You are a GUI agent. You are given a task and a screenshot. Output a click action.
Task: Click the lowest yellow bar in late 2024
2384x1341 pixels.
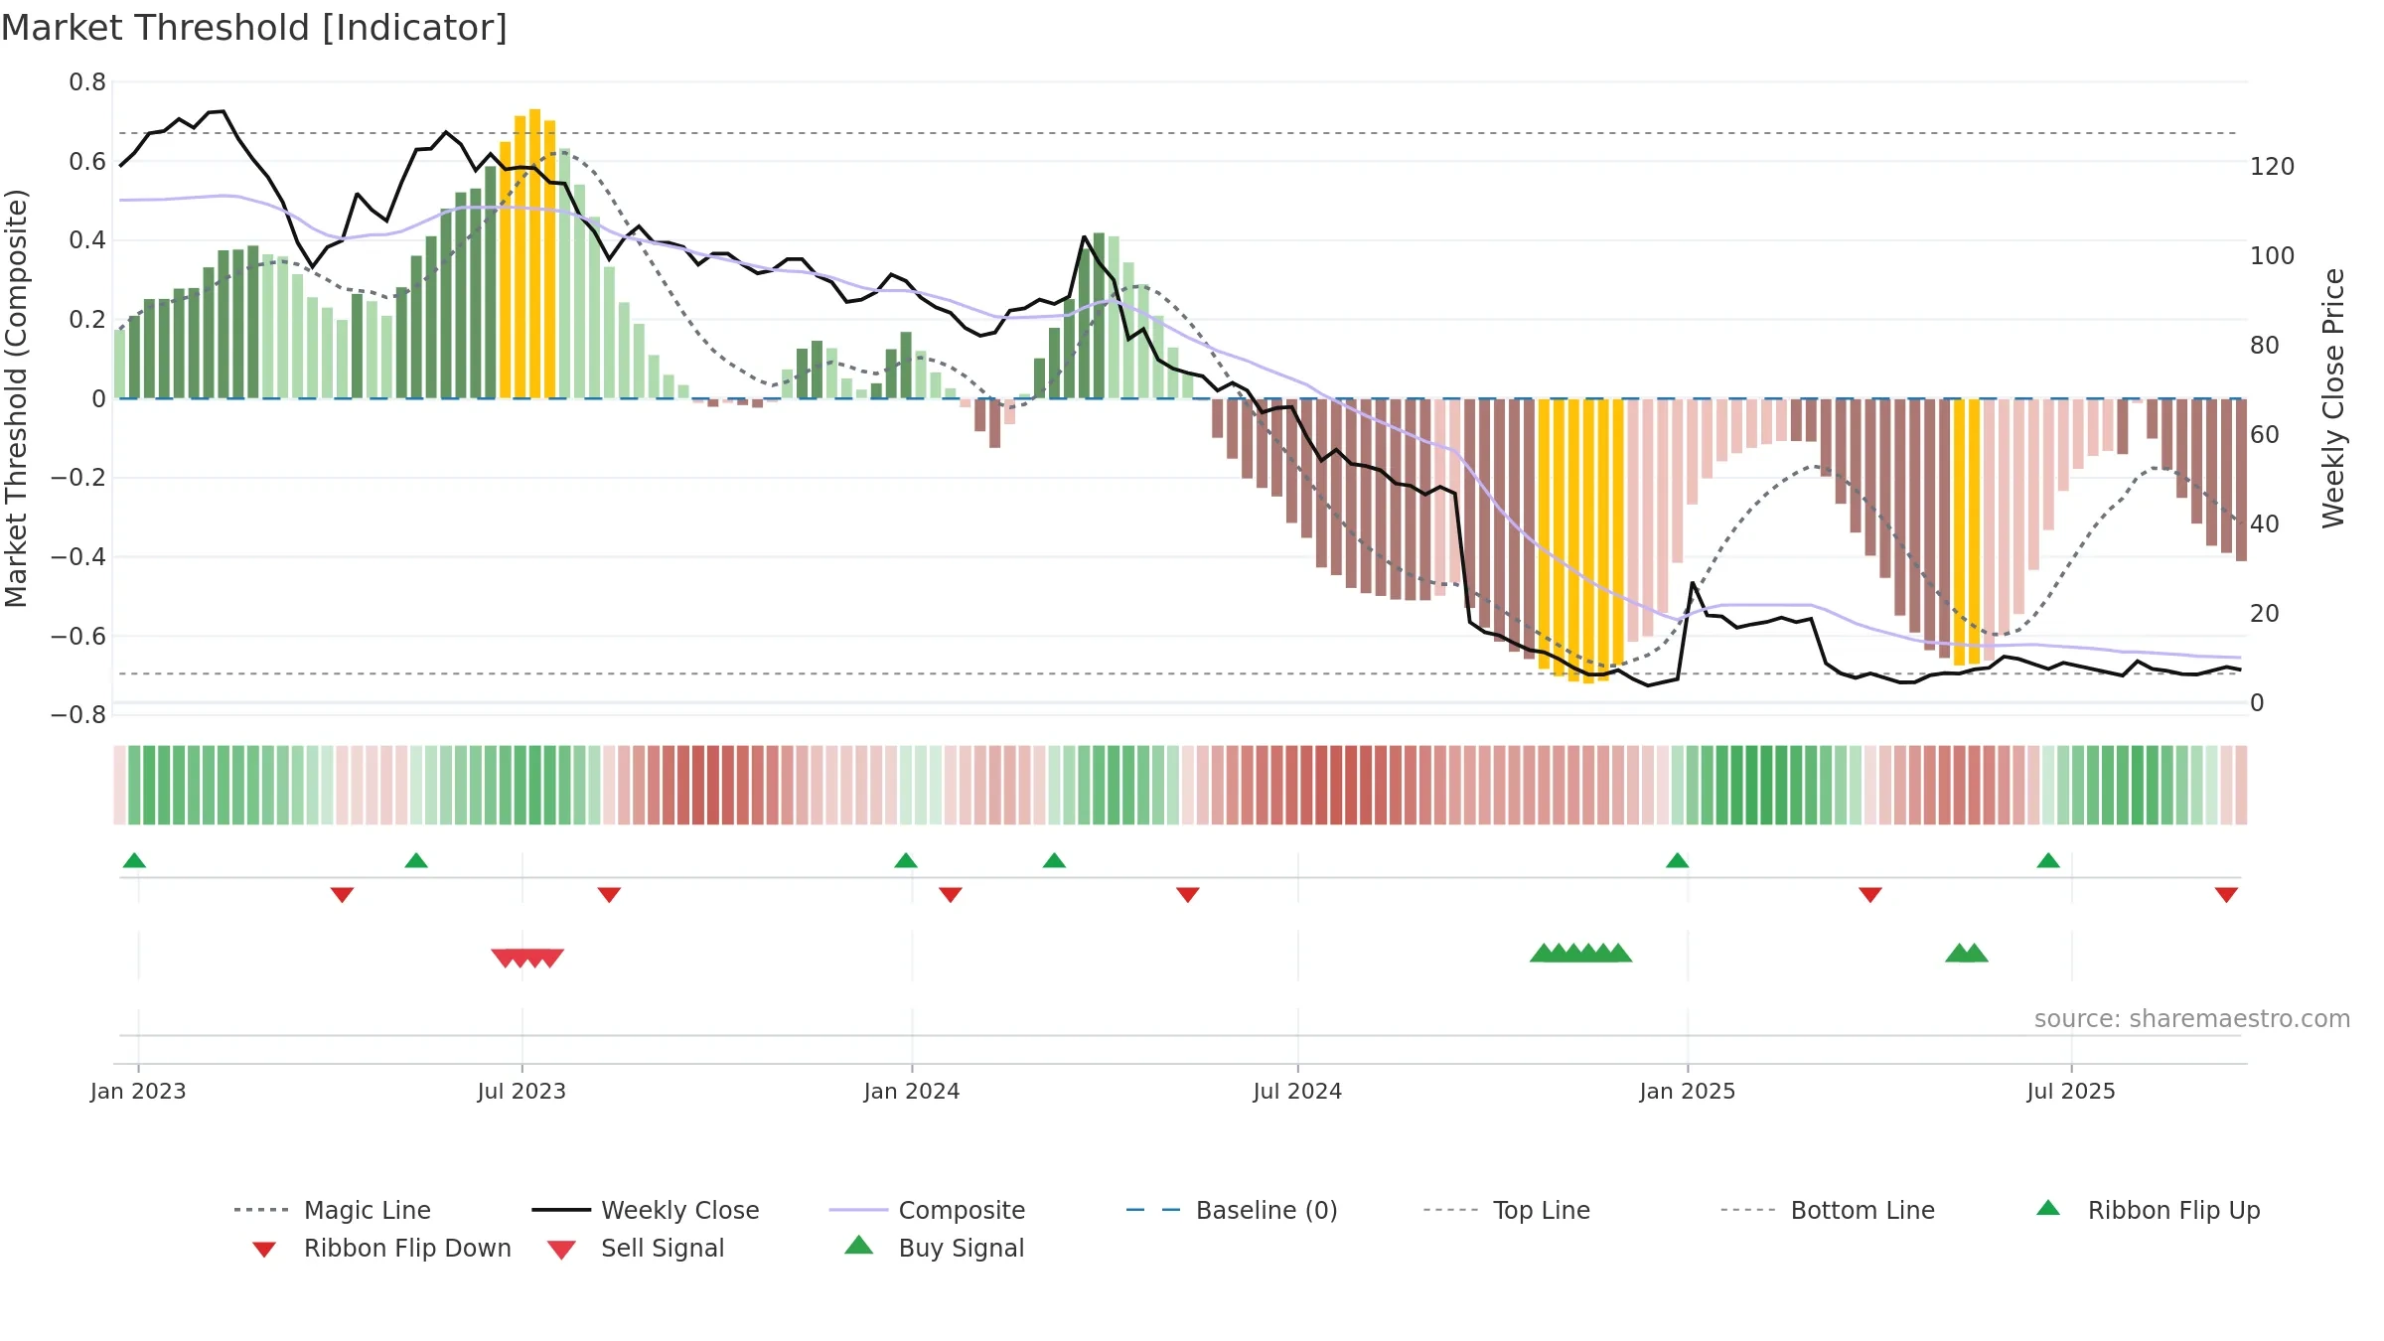[1588, 541]
